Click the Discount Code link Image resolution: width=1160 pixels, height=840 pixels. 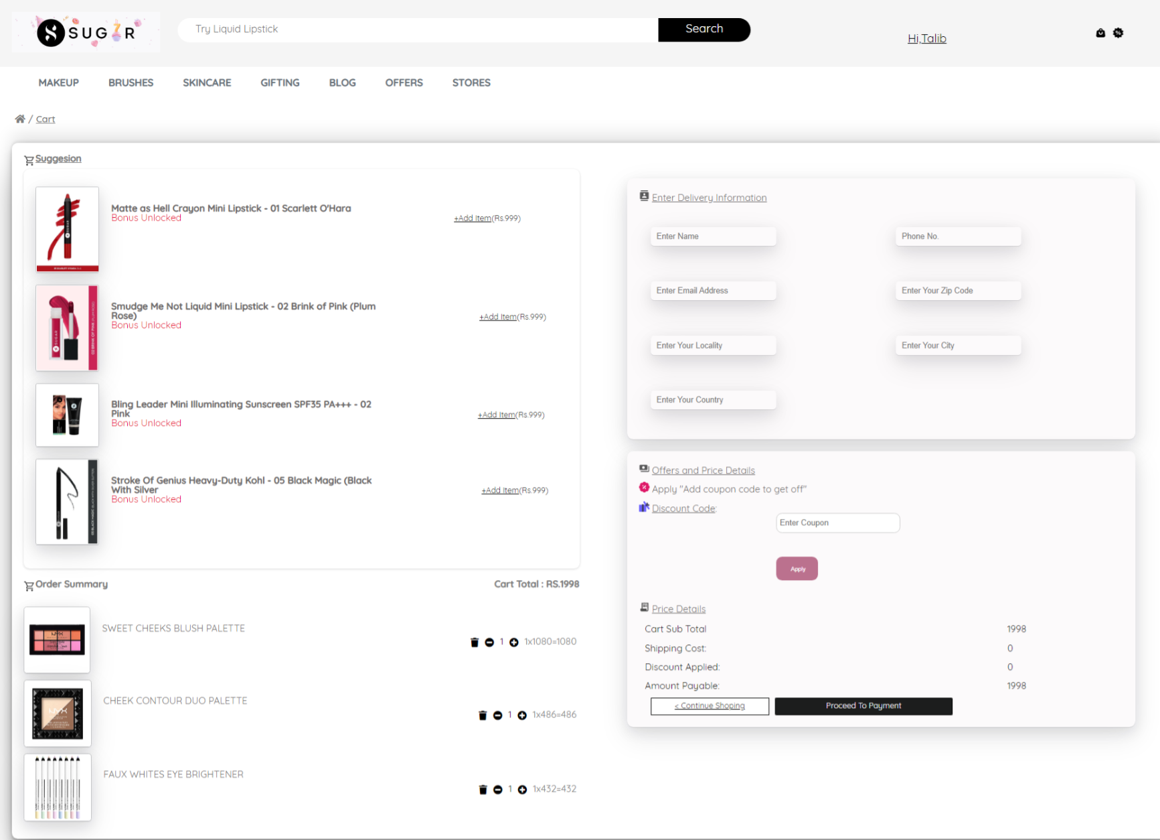[683, 508]
